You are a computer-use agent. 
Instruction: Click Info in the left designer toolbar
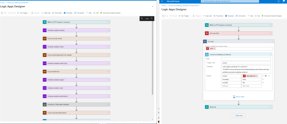(96, 13)
